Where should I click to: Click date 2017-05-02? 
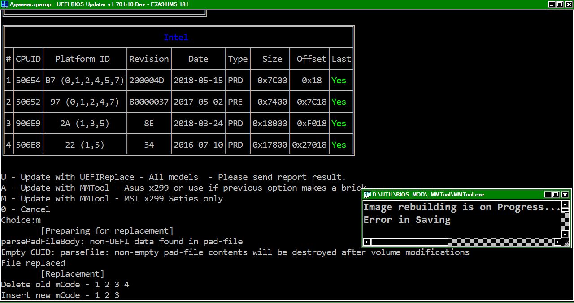pos(198,102)
